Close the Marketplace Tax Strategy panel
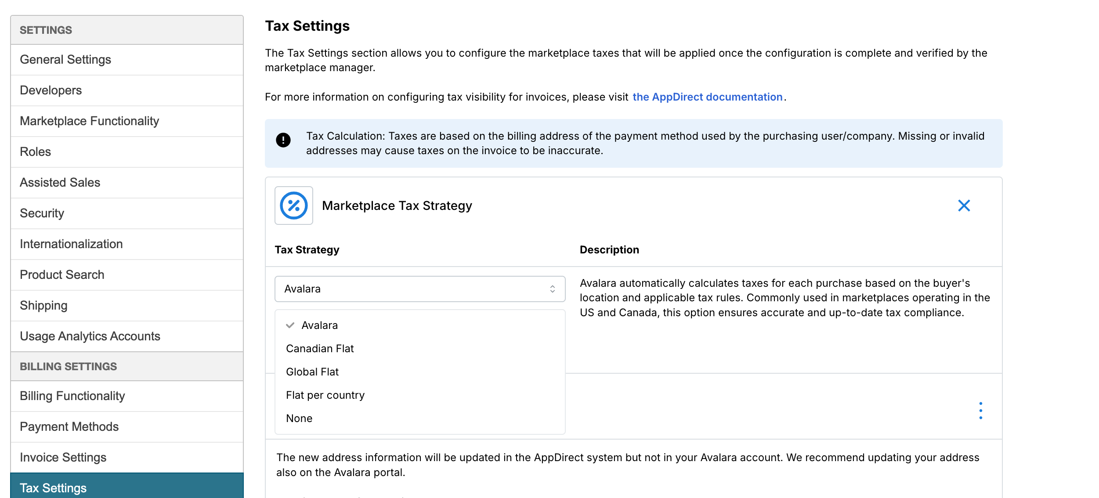1099x498 pixels. [x=964, y=206]
